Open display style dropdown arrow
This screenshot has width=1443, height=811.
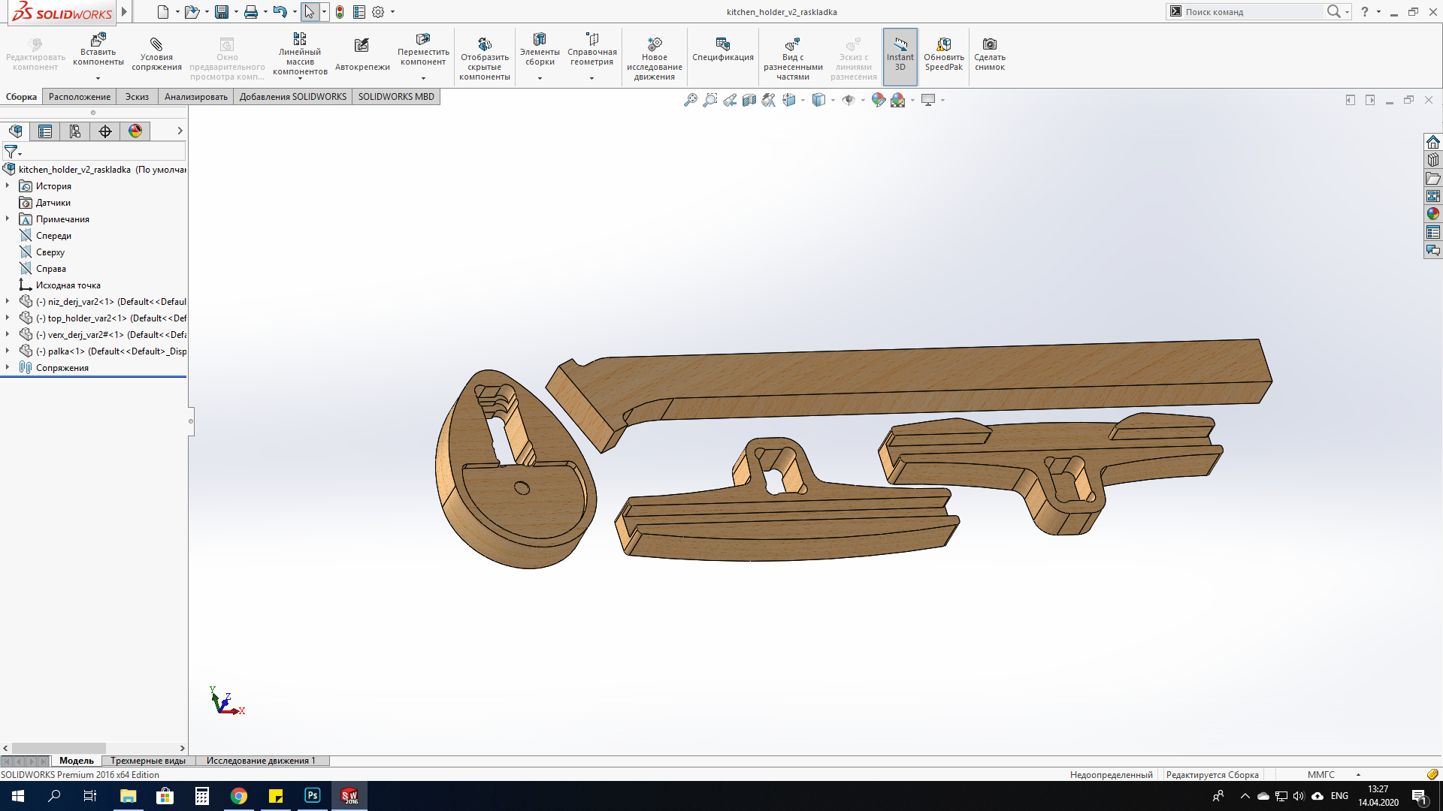pos(833,100)
